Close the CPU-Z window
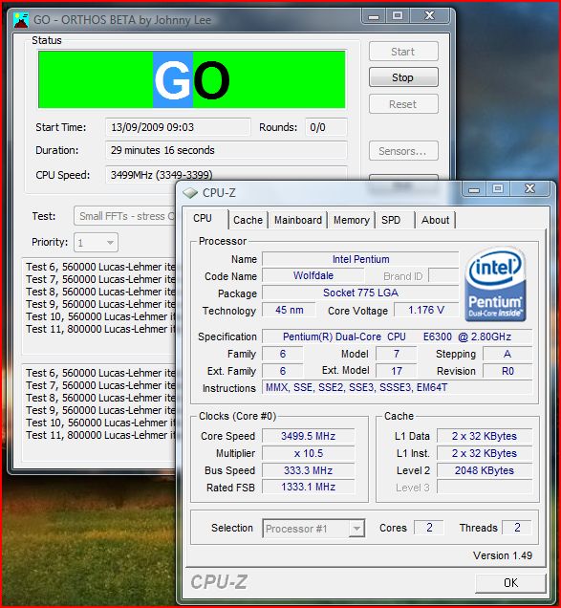The height and width of the screenshot is (608, 561). coord(529,189)
